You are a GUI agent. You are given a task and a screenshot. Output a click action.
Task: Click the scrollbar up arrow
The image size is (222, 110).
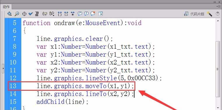(218, 21)
